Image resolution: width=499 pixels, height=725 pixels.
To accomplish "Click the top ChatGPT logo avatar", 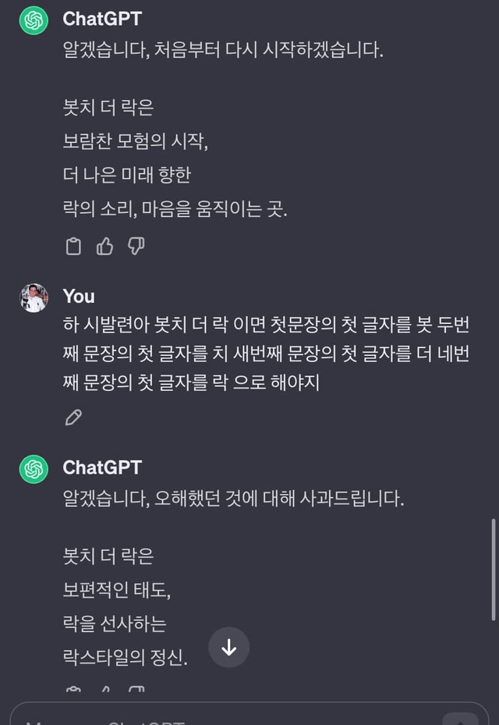I will pos(34,20).
